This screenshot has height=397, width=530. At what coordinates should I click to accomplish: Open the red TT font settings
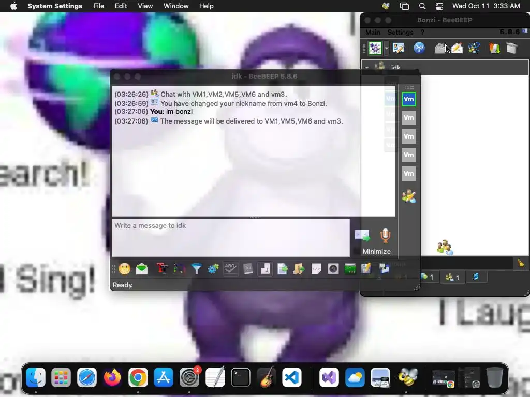click(162, 269)
